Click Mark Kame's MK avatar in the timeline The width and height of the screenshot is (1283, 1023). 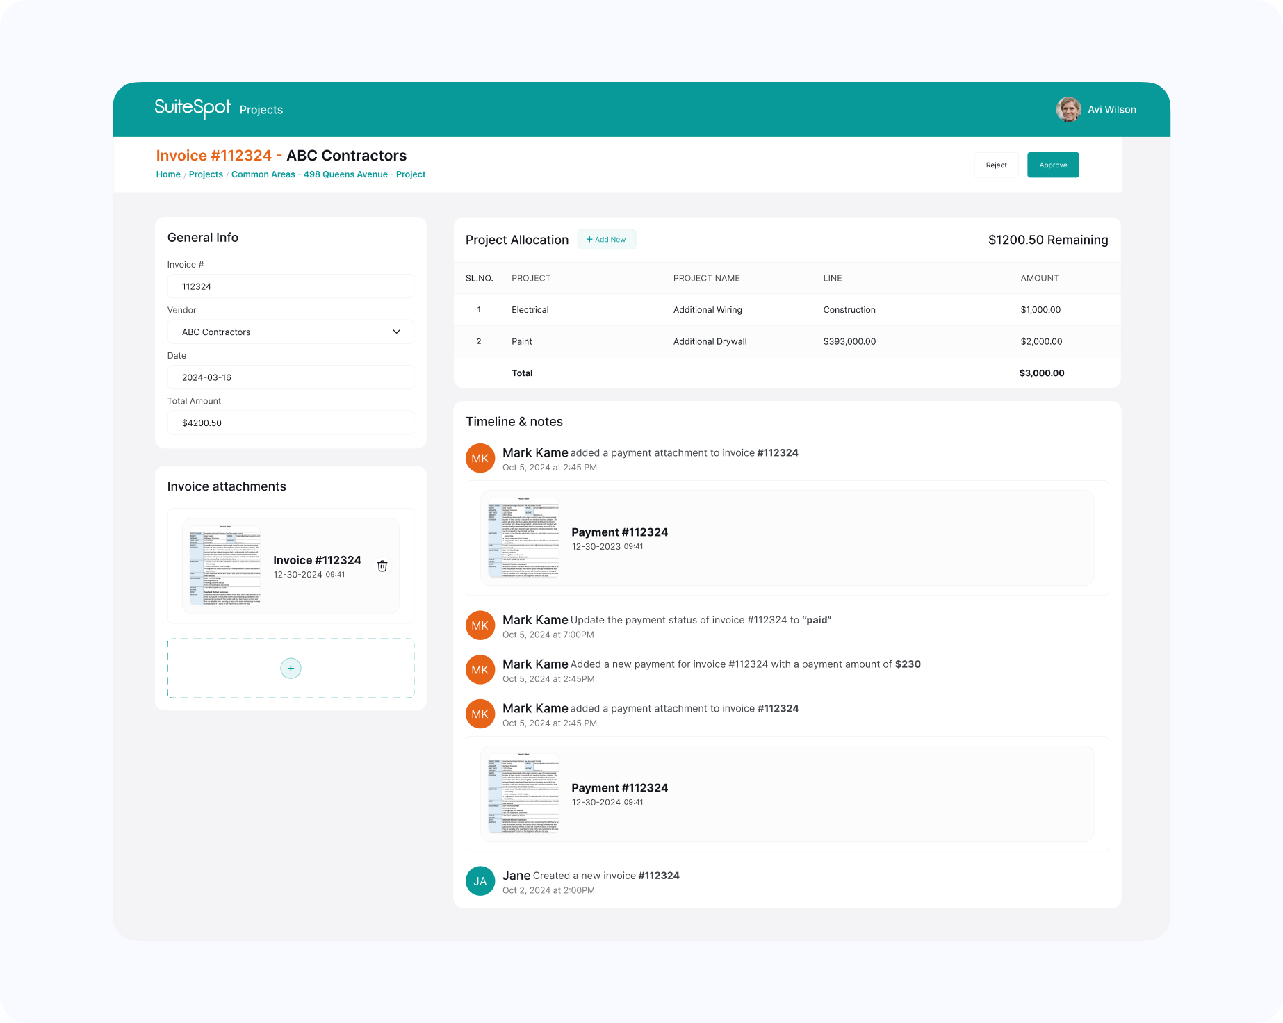(480, 458)
